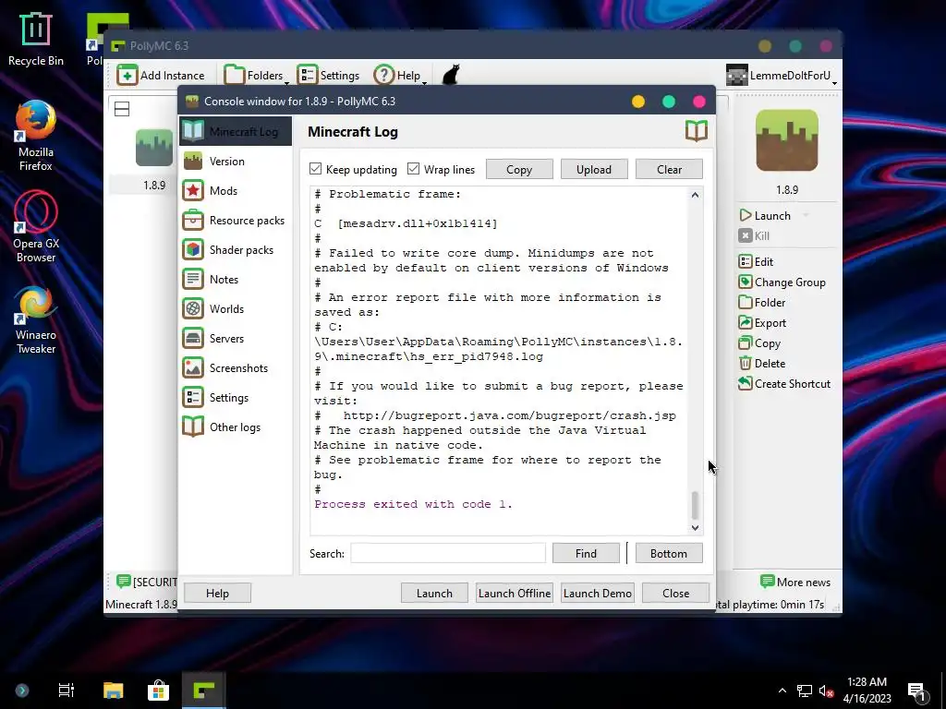Screen dimensions: 946x709
Task: Click the Launch Offline button
Action: (514, 594)
